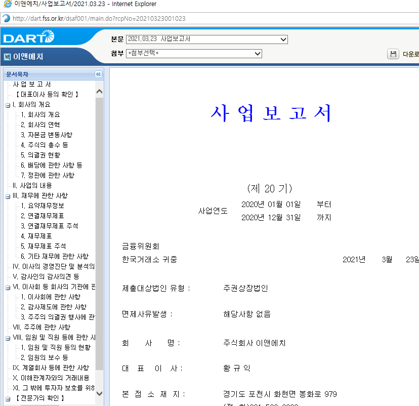
Task: Open 'IV. 이사의 경영진단 및 분석의견' section
Action: click(x=54, y=267)
